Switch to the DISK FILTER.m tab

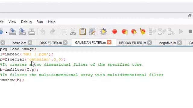(51, 43)
